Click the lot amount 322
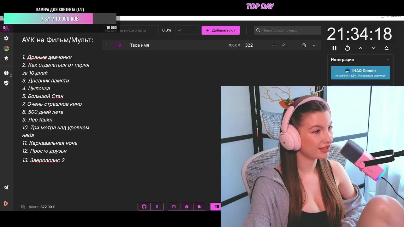 point(249,45)
